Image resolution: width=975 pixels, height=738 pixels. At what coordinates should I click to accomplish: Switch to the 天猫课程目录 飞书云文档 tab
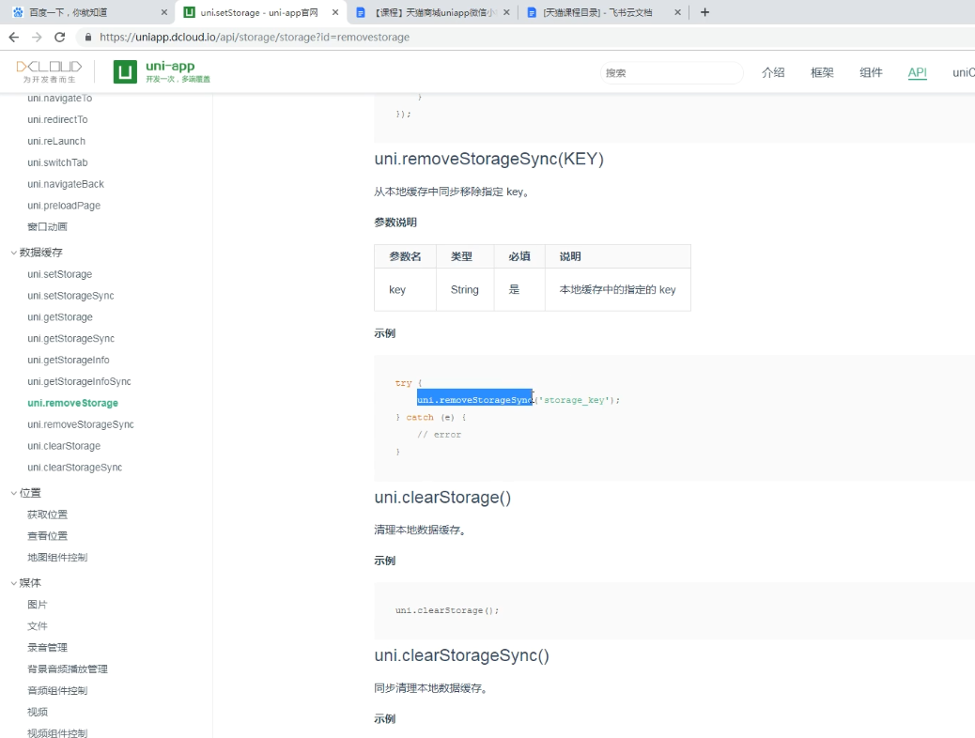coord(603,12)
